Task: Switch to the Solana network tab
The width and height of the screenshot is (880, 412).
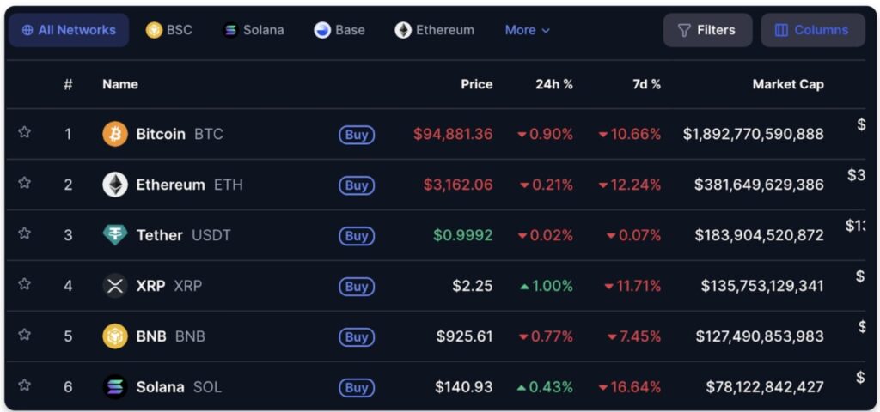Action: (253, 30)
